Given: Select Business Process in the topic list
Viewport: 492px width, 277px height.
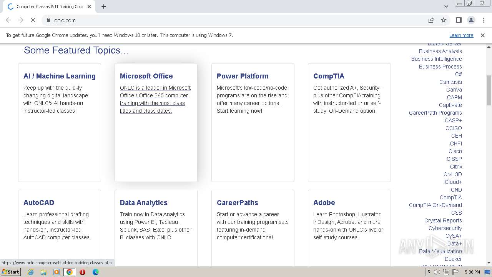Looking at the screenshot, I should point(440,67).
